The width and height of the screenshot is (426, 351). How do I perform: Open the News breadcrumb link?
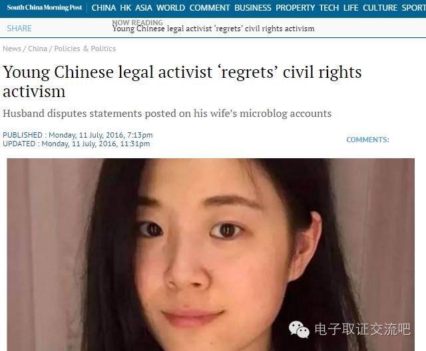[x=12, y=49]
